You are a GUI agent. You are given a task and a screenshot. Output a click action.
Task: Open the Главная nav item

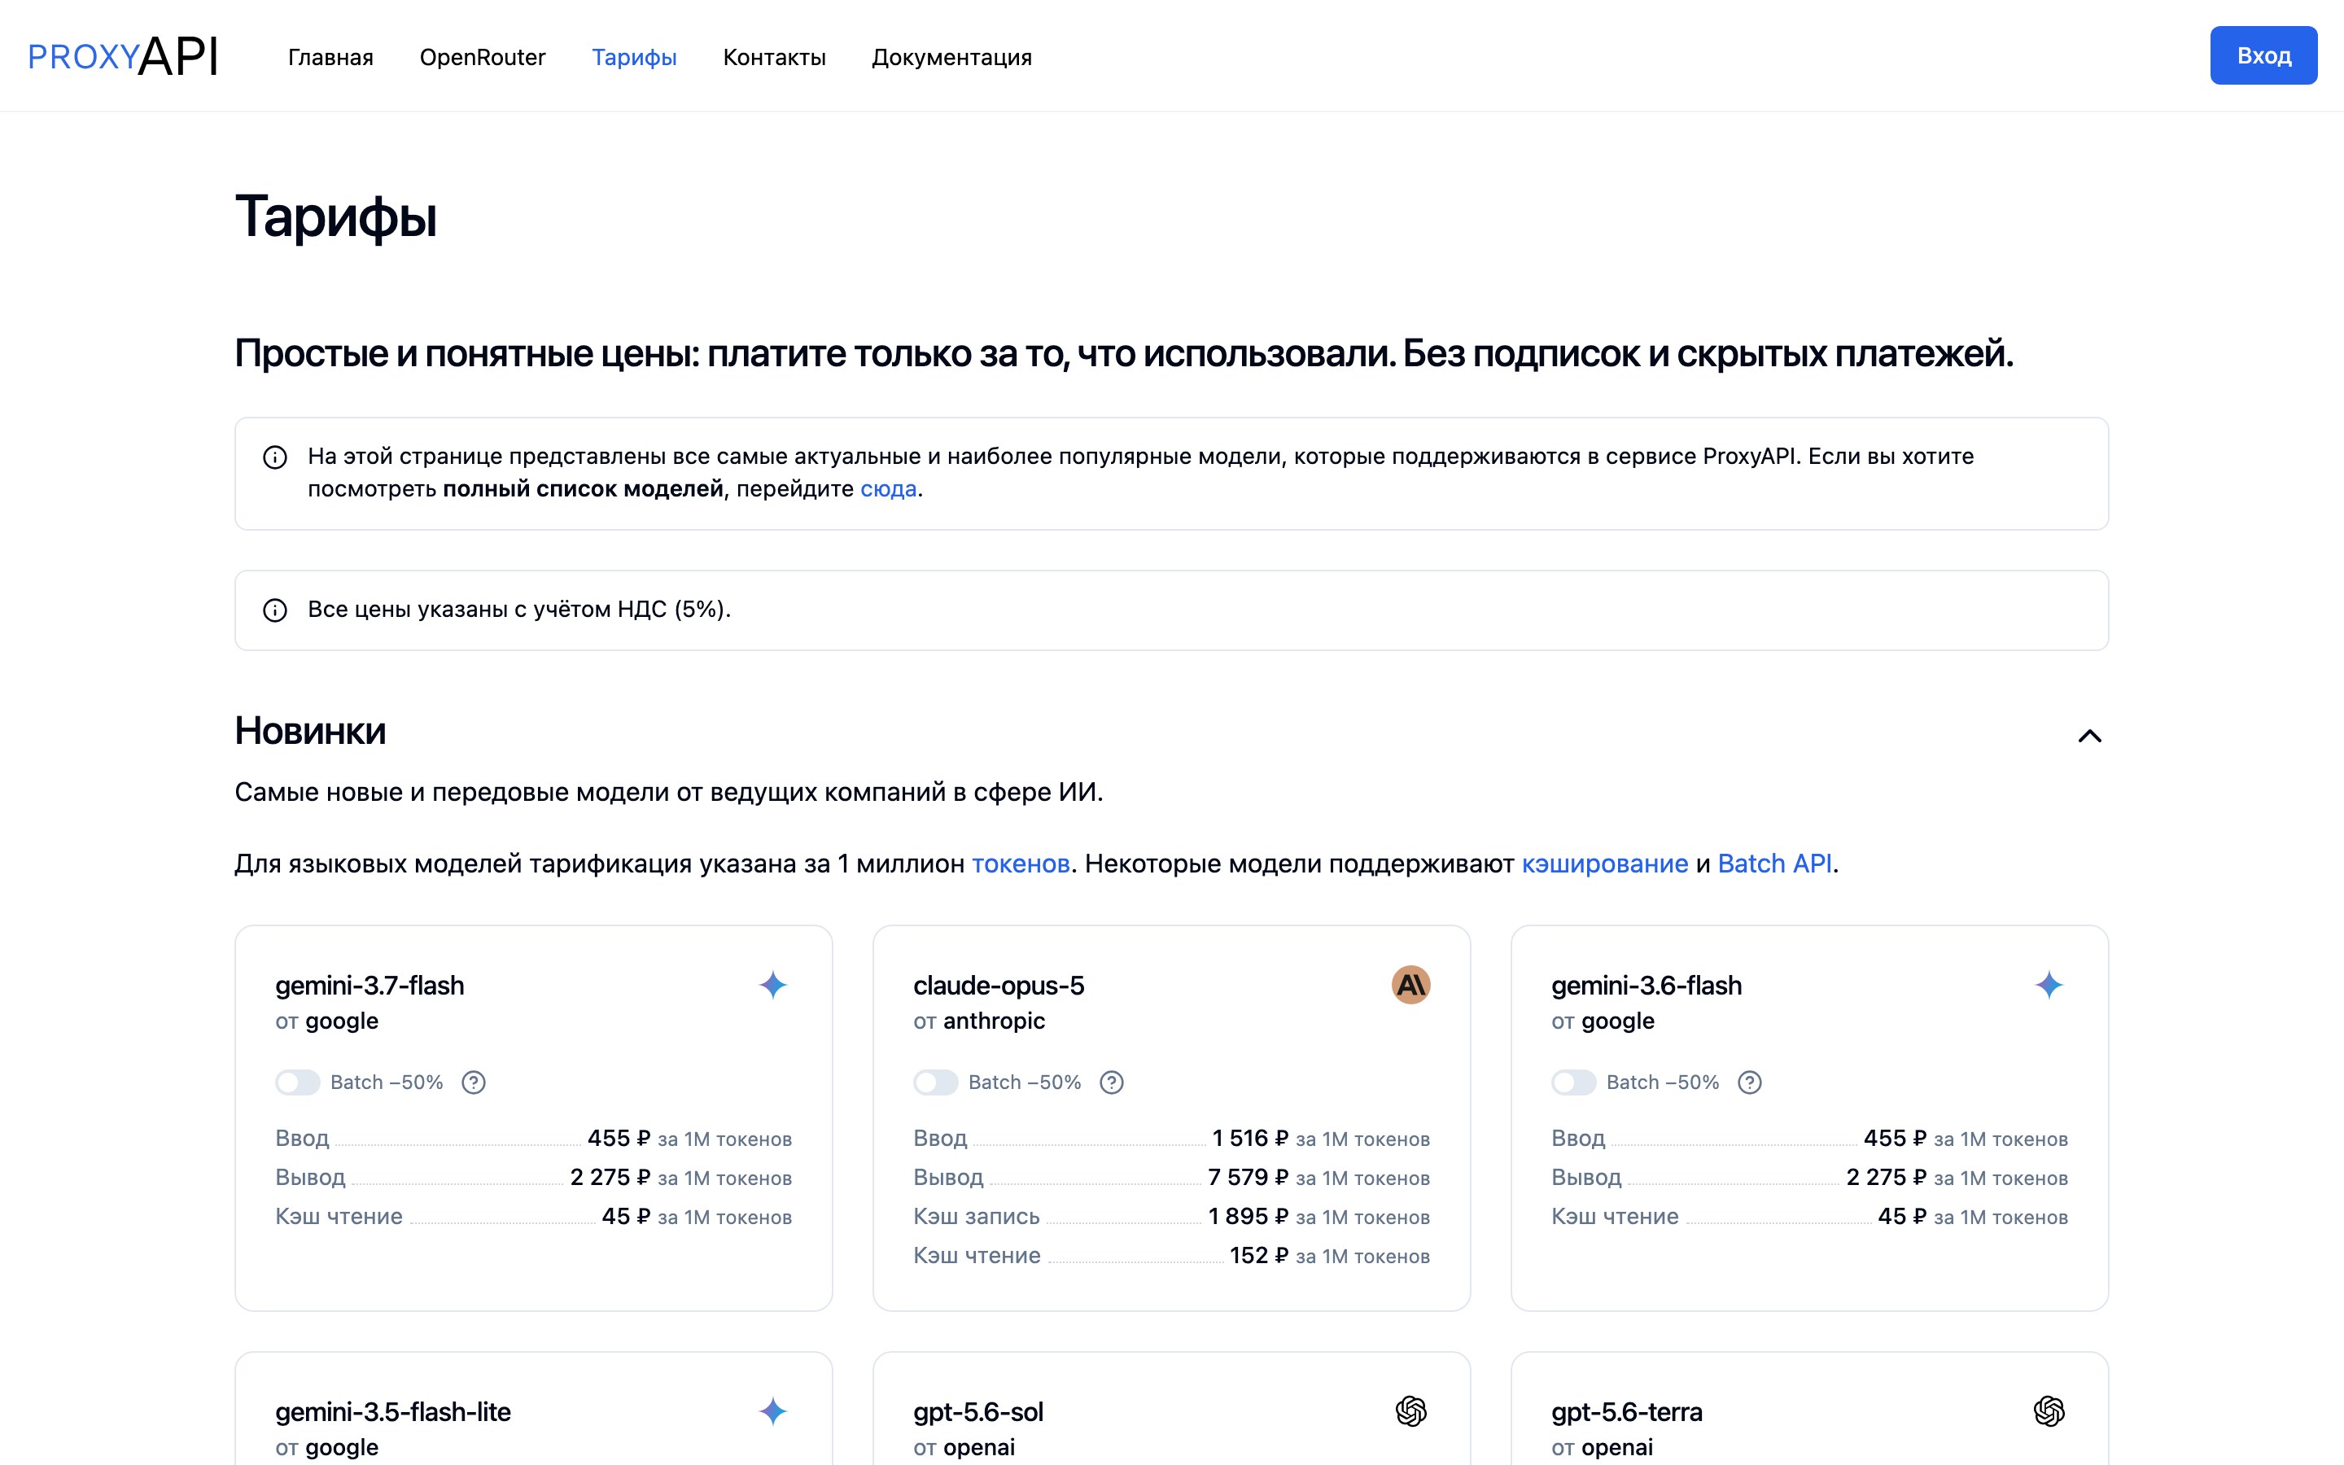coord(330,57)
